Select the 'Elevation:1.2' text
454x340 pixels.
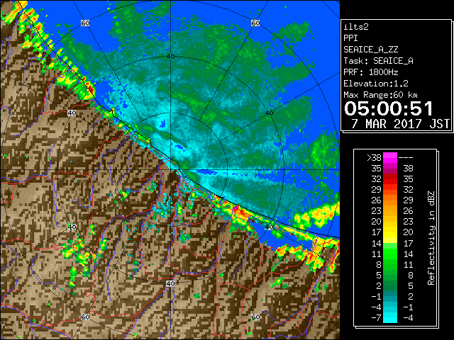click(x=376, y=84)
